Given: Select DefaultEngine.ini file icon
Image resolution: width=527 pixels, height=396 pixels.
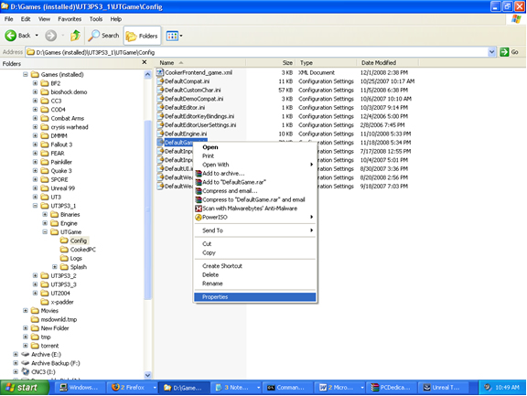Looking at the screenshot, I should (160, 134).
